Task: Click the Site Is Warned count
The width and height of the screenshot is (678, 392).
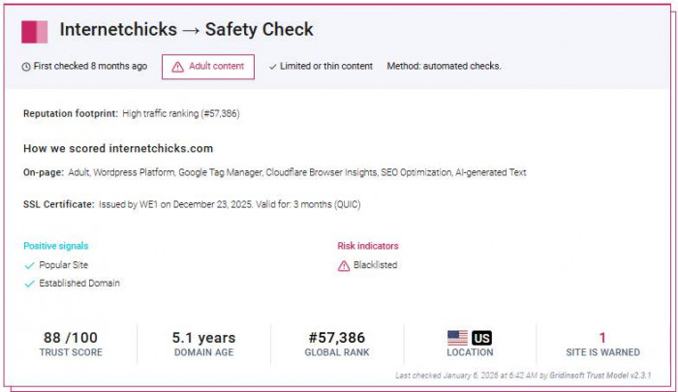Action: 602,338
